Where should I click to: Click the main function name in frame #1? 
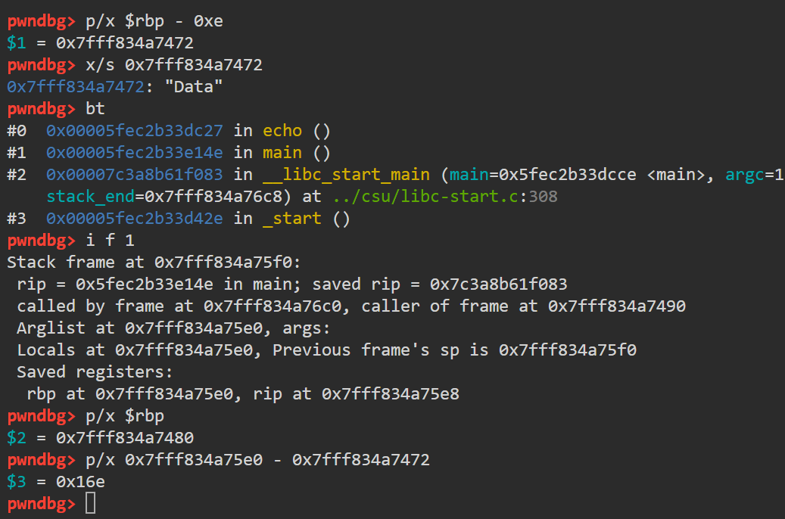[x=282, y=153]
